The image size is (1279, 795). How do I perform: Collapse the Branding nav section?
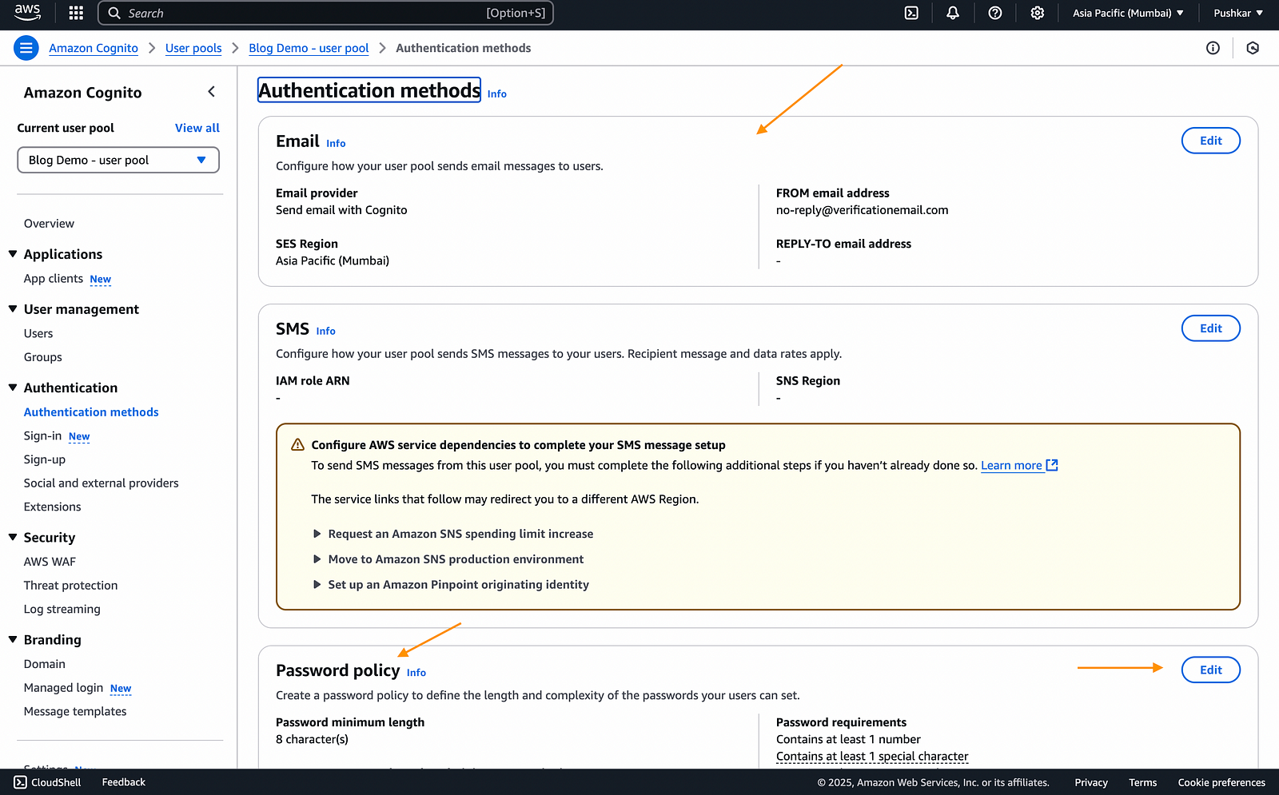(x=13, y=640)
